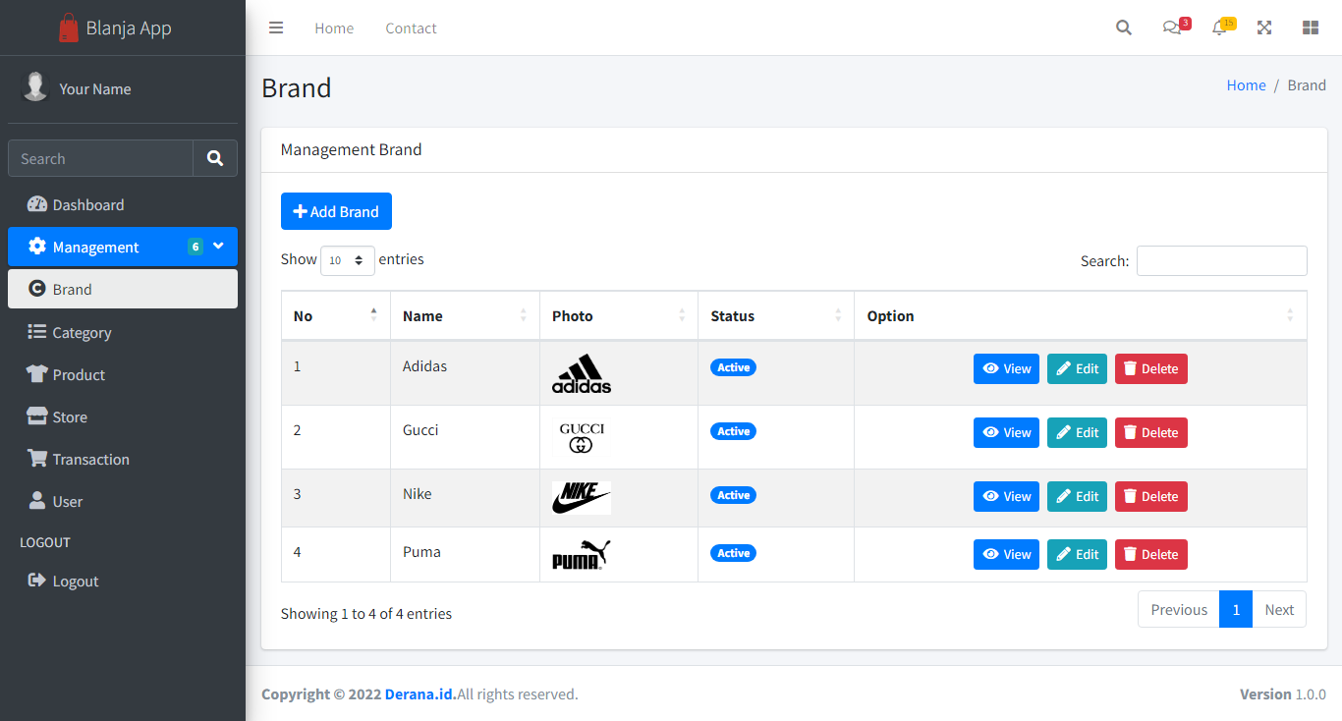Click the Active badge for Gucci

click(x=733, y=431)
